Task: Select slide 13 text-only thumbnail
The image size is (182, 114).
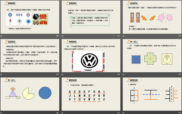Action: click(x=30, y=55)
